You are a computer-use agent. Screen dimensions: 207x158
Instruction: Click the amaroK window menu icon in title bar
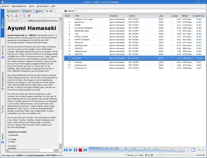[x=2, y=2]
